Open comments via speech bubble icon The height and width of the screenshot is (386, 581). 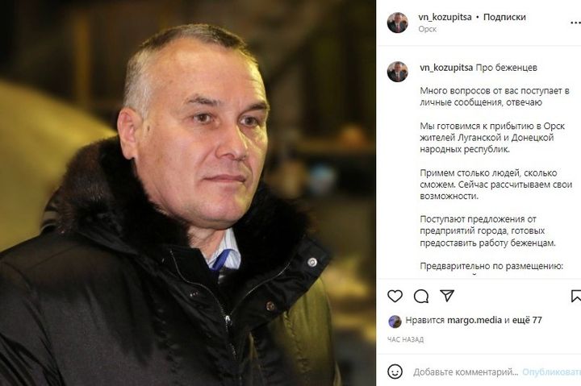pyautogui.click(x=421, y=296)
